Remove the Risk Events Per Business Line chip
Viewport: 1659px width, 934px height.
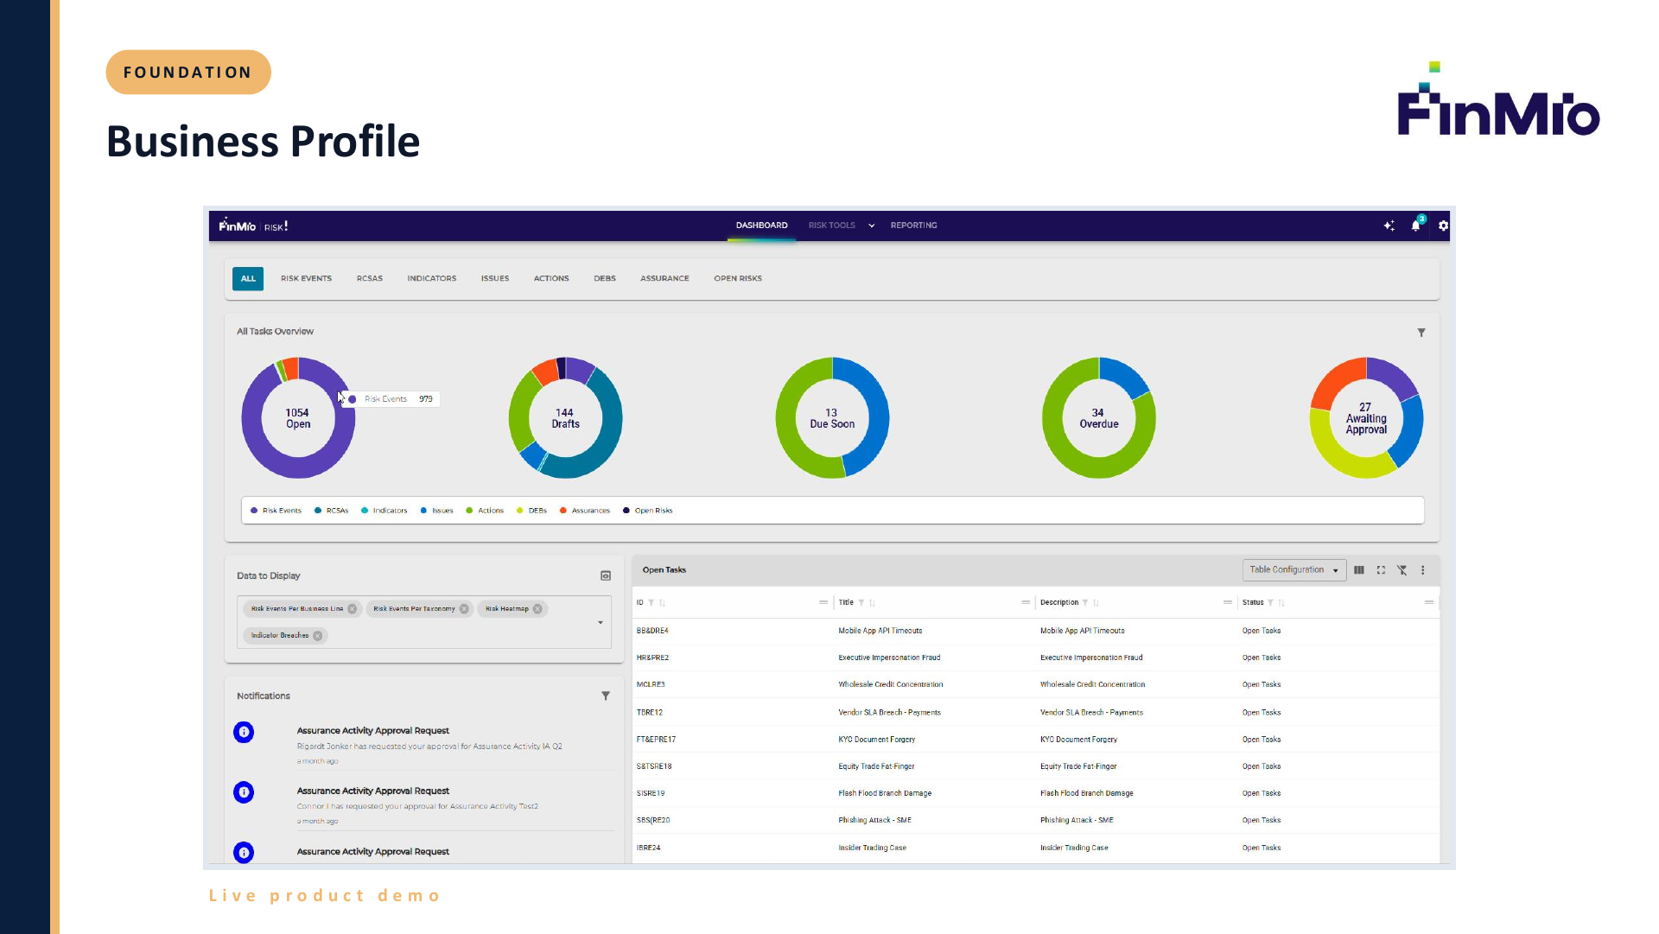tap(353, 609)
